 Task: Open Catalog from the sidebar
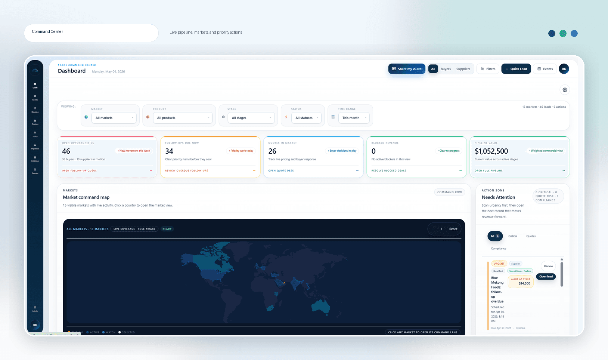[35, 159]
